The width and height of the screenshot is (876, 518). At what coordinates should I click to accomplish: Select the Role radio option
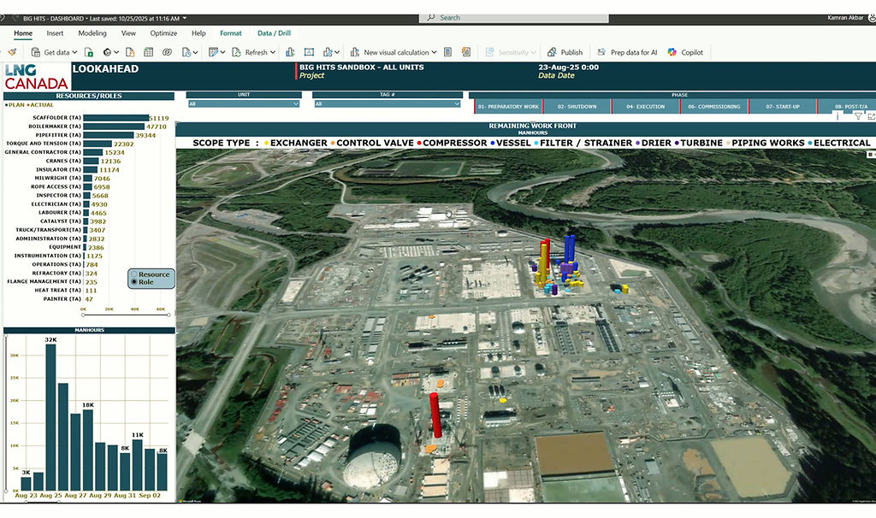coord(134,282)
